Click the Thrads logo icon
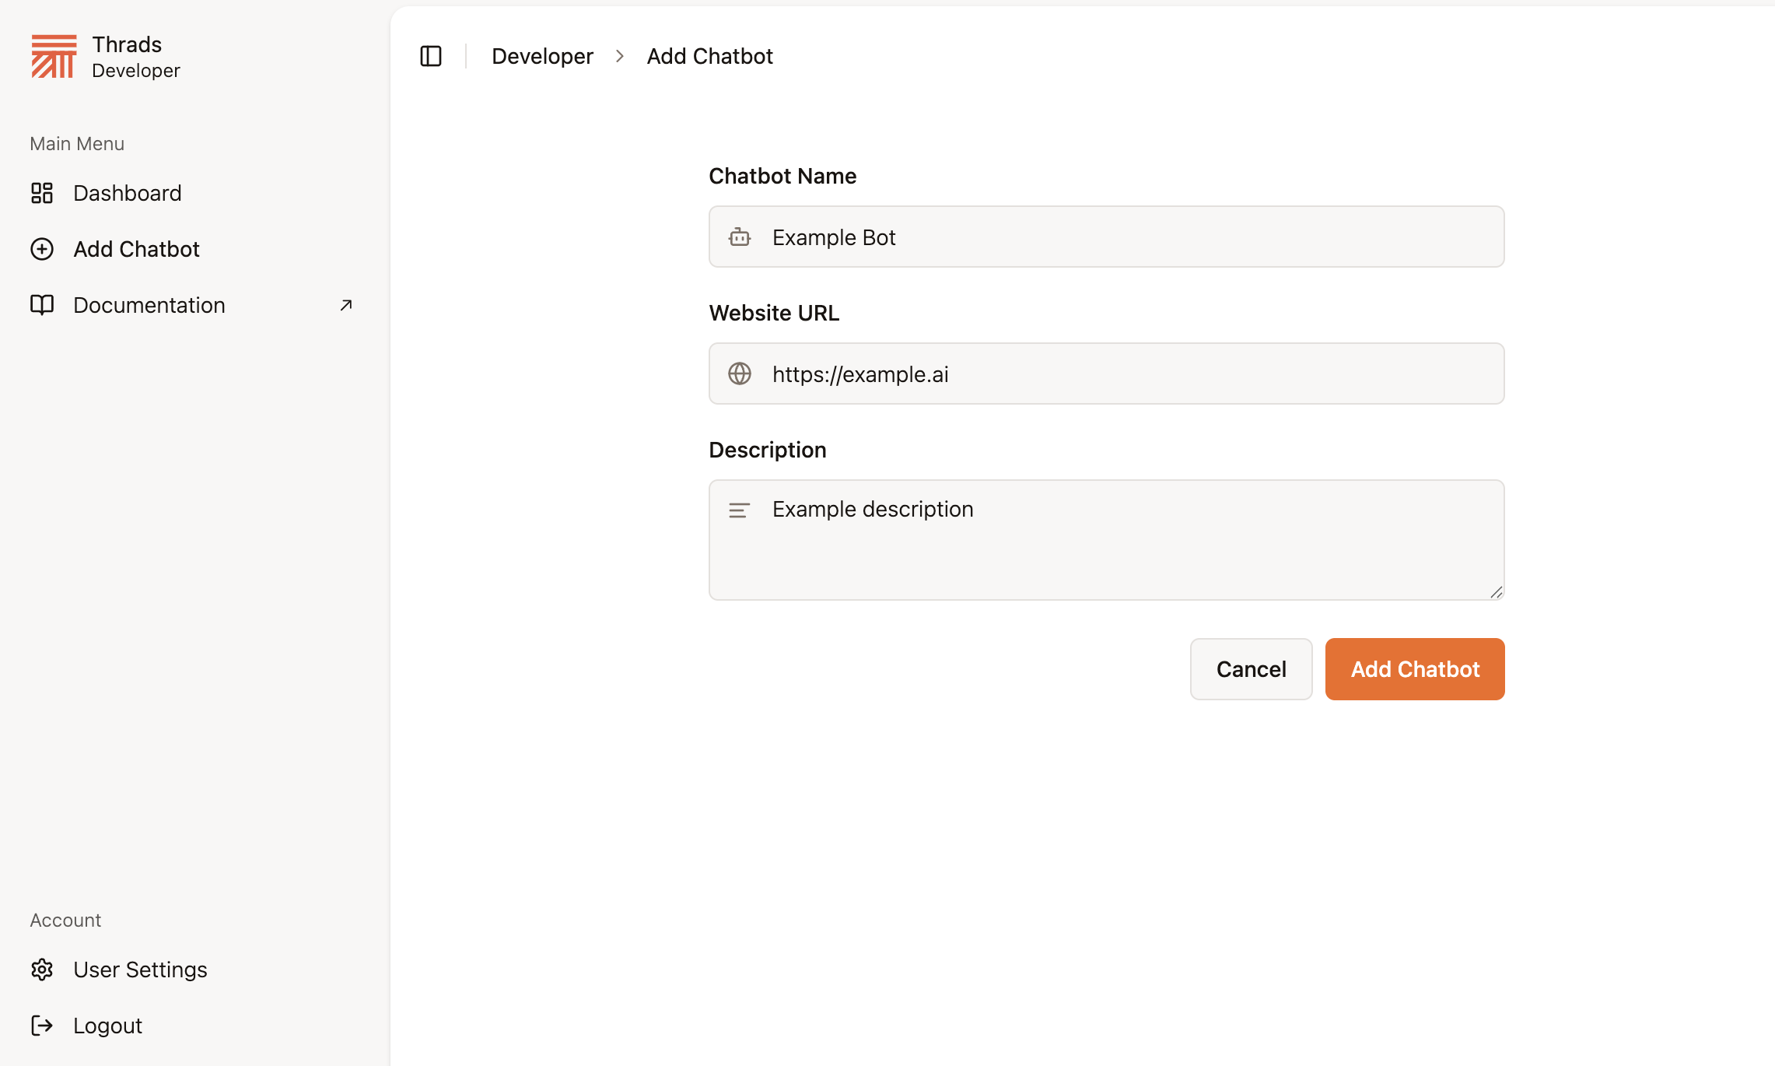 pyautogui.click(x=54, y=56)
